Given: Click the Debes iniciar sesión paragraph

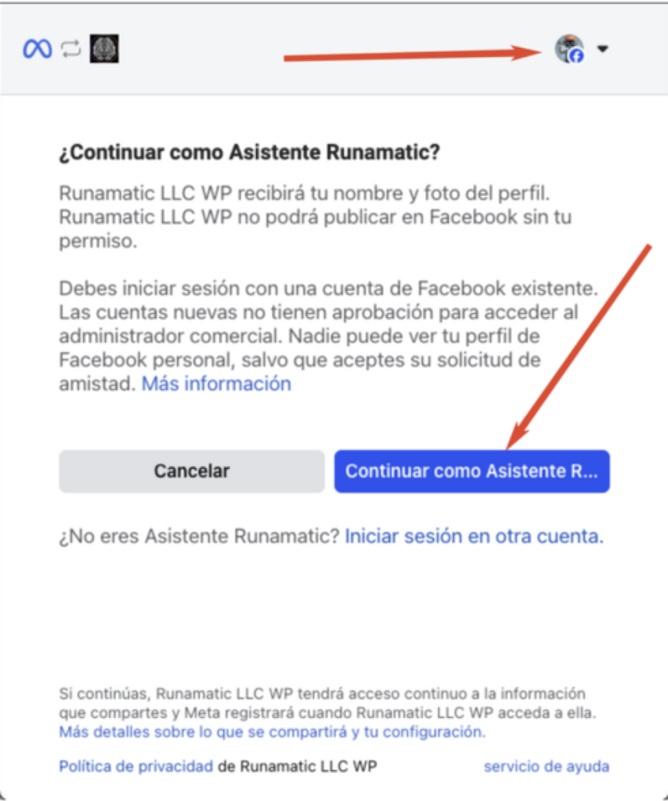Looking at the screenshot, I should (x=328, y=336).
